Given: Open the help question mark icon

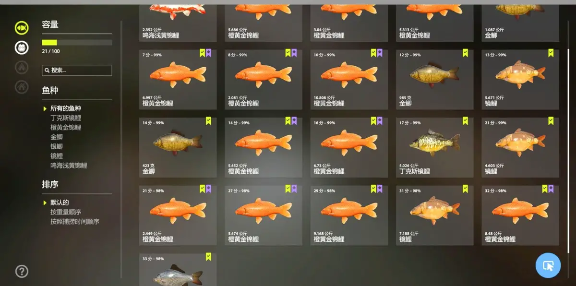Looking at the screenshot, I should click(x=22, y=272).
